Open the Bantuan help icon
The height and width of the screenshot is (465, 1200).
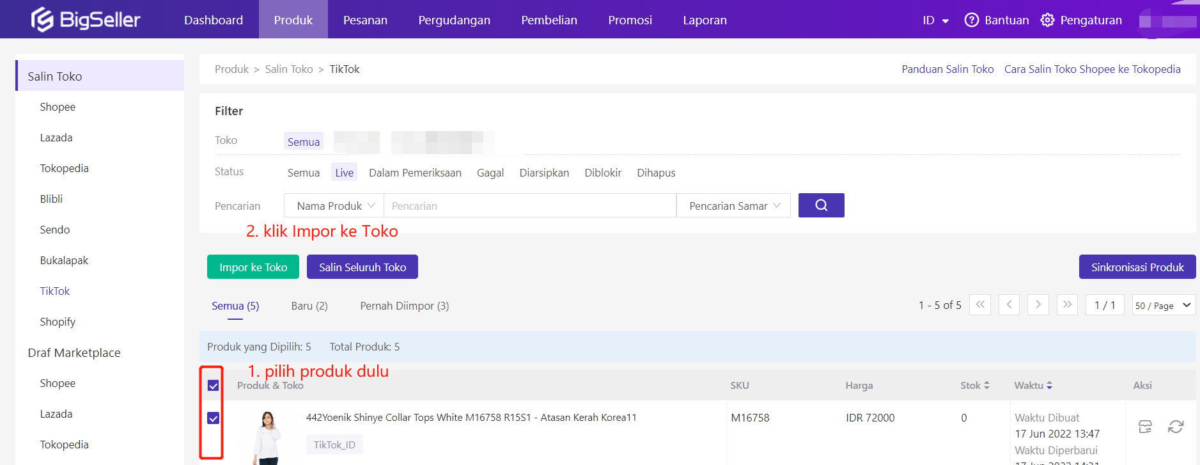pyautogui.click(x=972, y=20)
